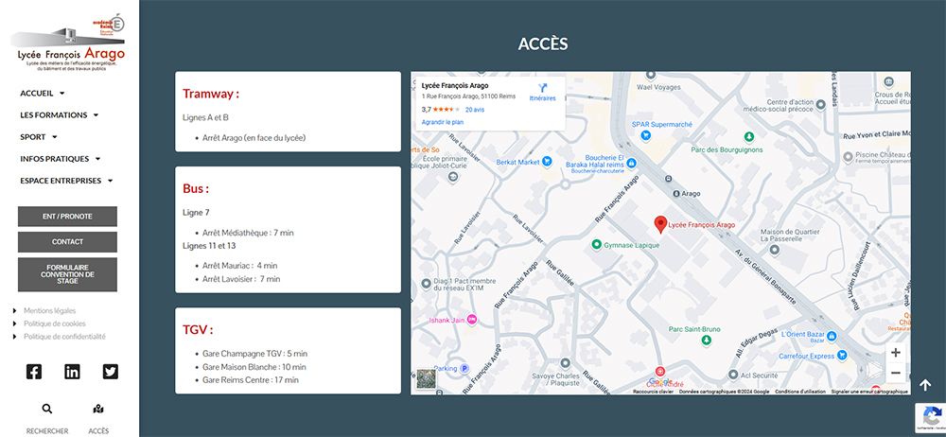Viewport: 946px width, 437px height.
Task: Click the Parc Saint-Bruno marker
Action: (706, 341)
